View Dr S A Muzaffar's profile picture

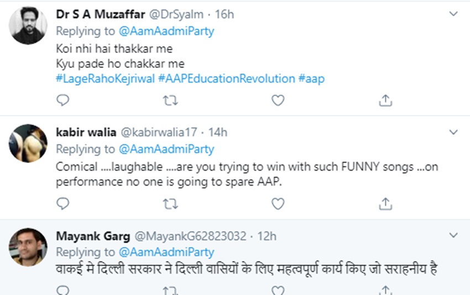click(x=28, y=25)
